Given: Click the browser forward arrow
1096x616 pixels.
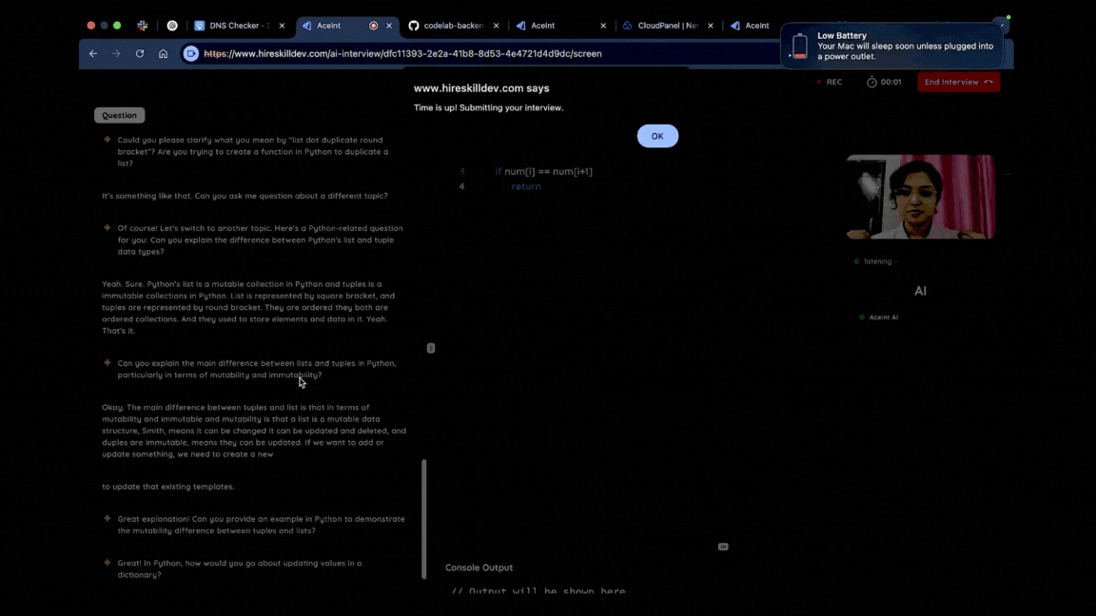Looking at the screenshot, I should (116, 54).
